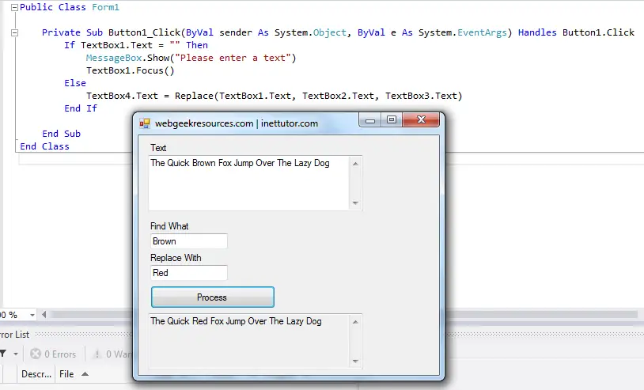Click up arrow in Text box scrollbar

pyautogui.click(x=355, y=164)
